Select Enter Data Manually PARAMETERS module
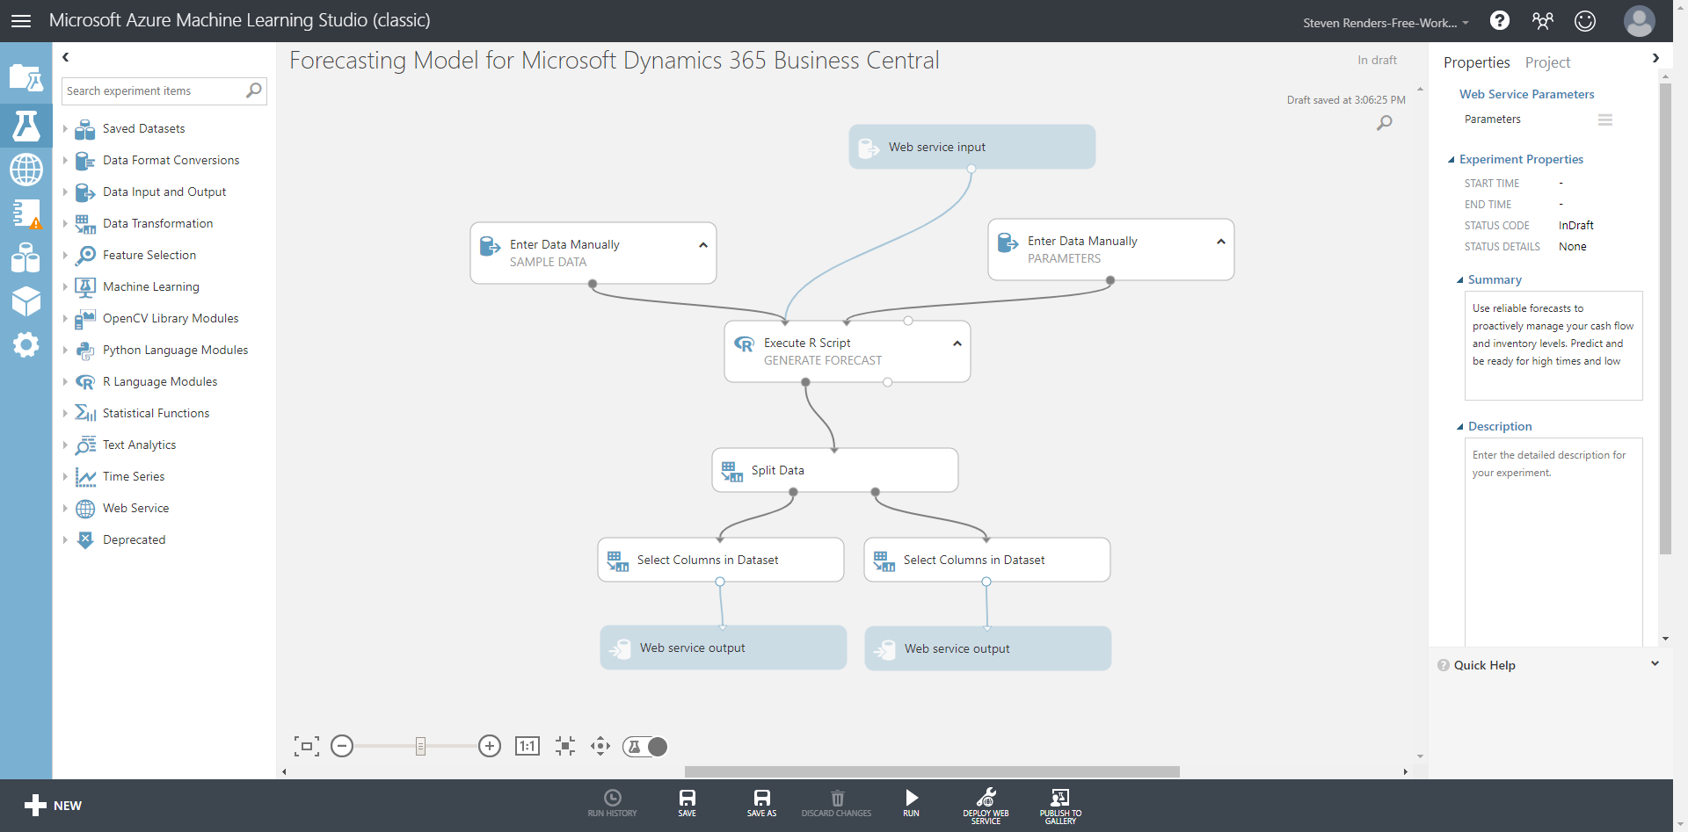This screenshot has width=1688, height=832. pyautogui.click(x=1110, y=250)
